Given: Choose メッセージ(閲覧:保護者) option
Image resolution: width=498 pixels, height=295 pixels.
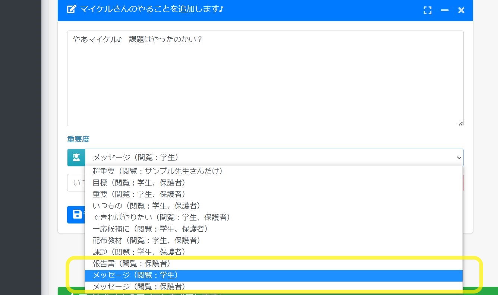Looking at the screenshot, I should [139, 286].
